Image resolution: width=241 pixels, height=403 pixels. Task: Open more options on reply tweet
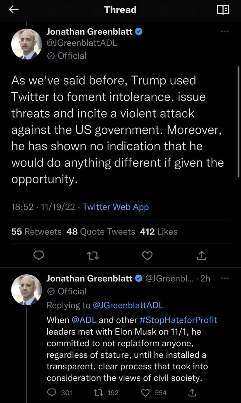click(225, 278)
